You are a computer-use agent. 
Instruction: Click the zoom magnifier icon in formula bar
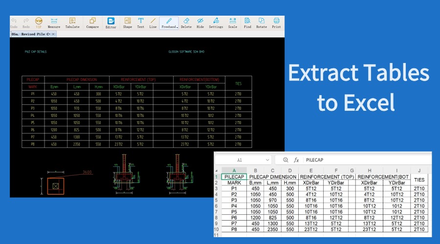click(286, 160)
